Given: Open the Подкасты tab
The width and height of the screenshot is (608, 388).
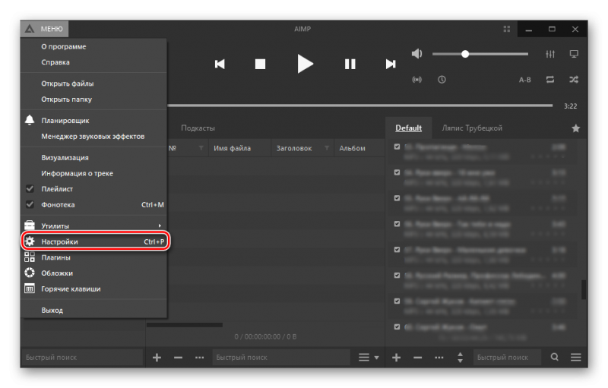Looking at the screenshot, I should (x=198, y=128).
